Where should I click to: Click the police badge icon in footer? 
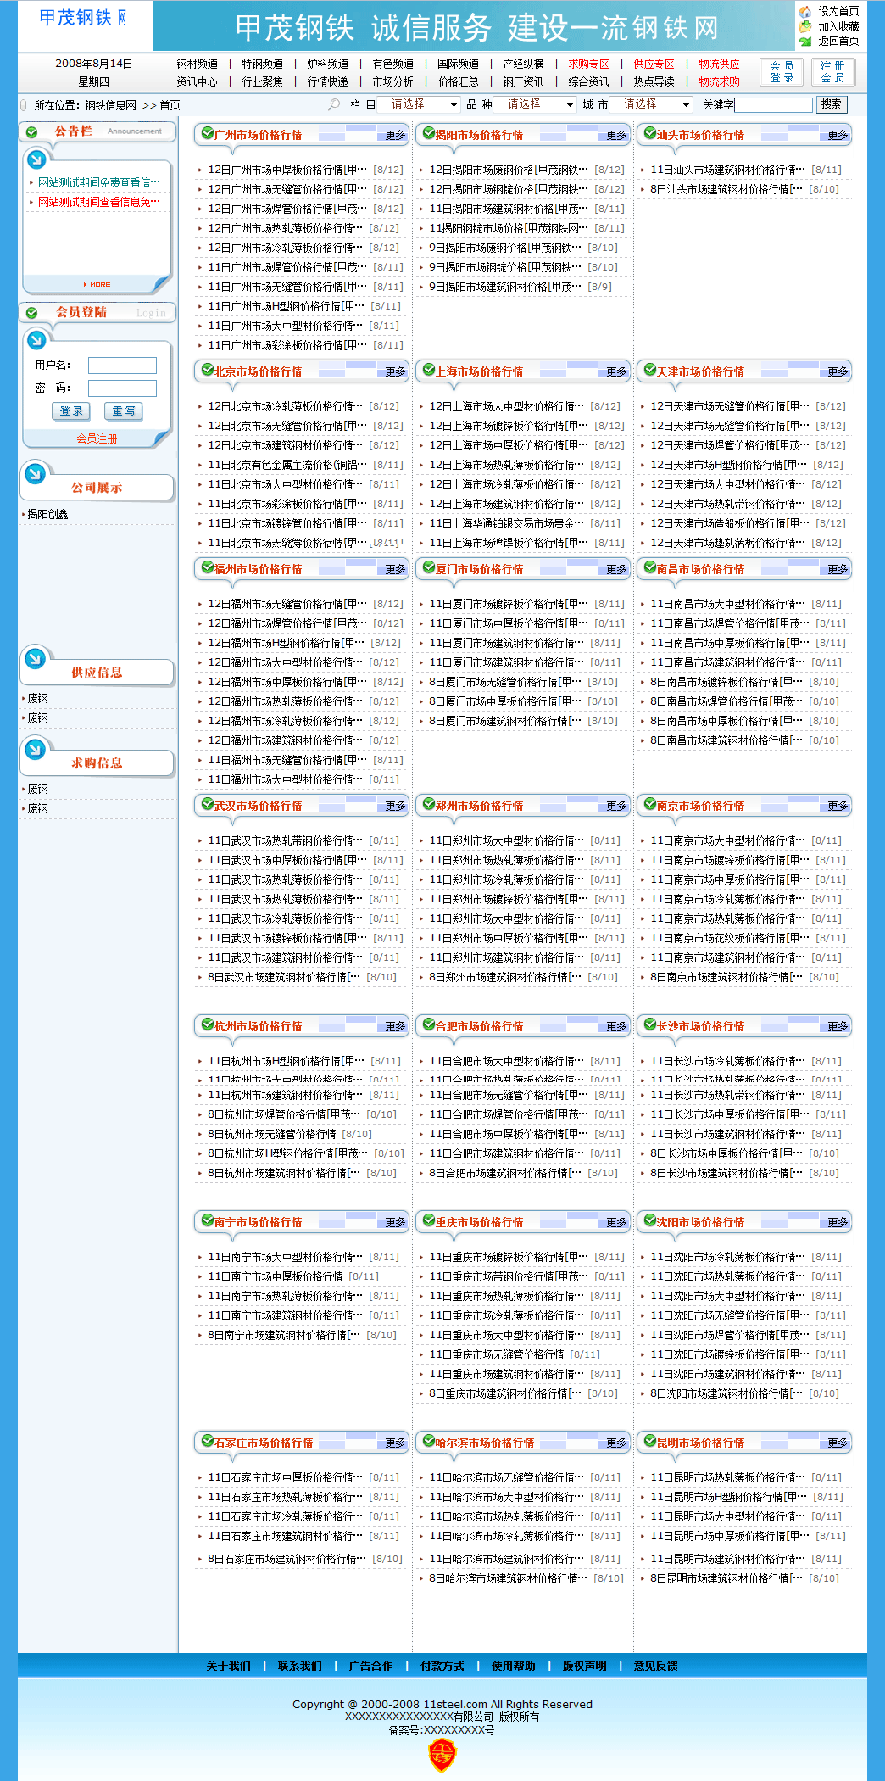[x=442, y=1755]
